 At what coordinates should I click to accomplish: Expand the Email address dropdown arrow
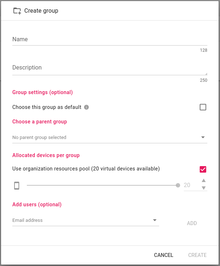coord(155,220)
